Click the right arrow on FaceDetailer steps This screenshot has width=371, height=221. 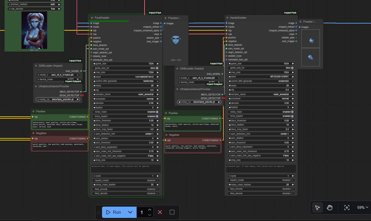click(x=158, y=86)
